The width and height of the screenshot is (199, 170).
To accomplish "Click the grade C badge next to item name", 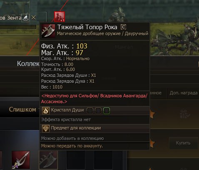I will [x=123, y=27].
